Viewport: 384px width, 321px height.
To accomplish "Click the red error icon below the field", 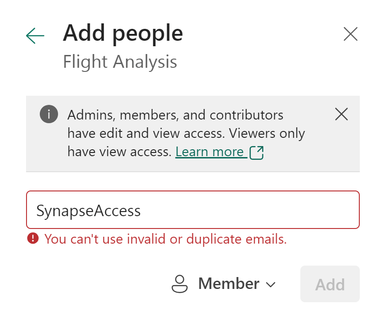I will click(x=33, y=238).
